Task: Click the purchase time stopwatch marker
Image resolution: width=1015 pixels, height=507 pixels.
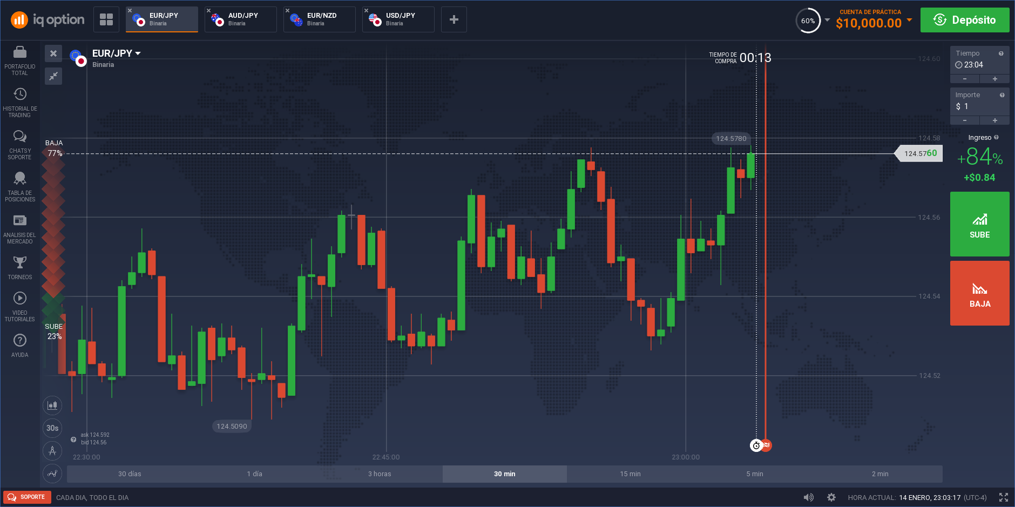Action: [756, 445]
